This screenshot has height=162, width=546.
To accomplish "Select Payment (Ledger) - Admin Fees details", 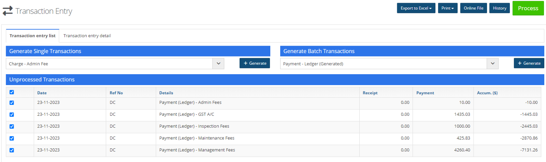I will pos(190,102).
